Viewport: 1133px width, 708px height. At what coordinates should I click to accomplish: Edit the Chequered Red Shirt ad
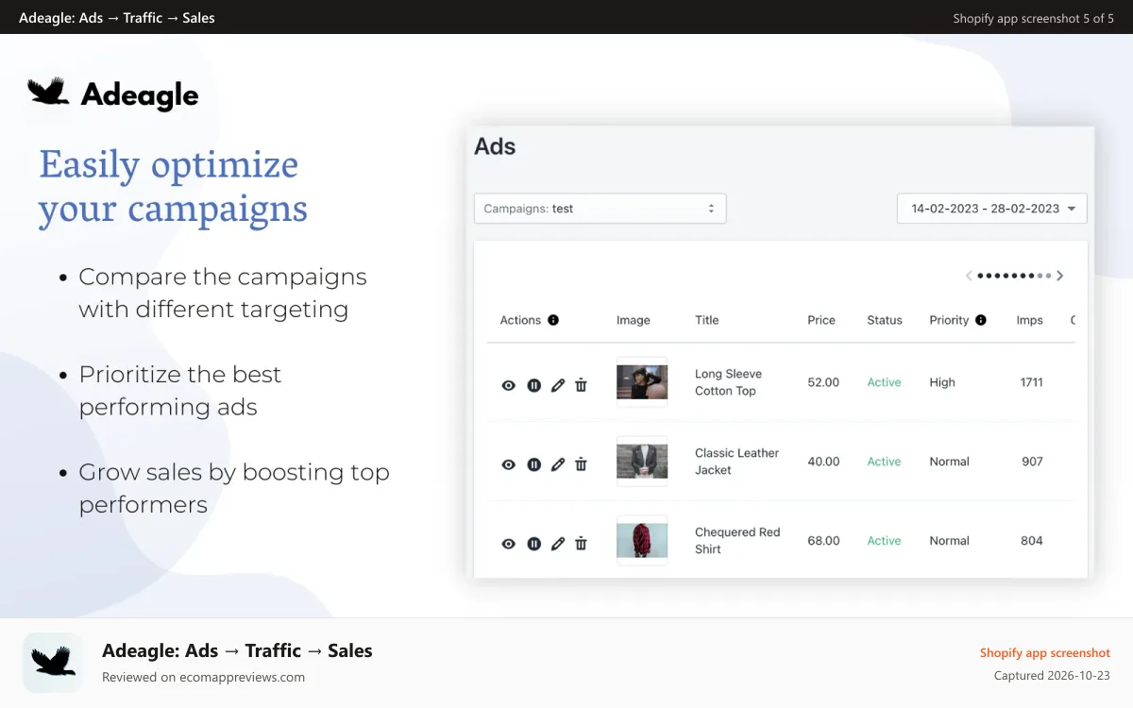click(558, 544)
